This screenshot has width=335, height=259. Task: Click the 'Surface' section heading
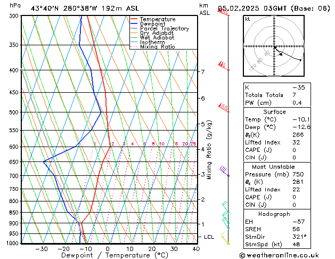274,112
